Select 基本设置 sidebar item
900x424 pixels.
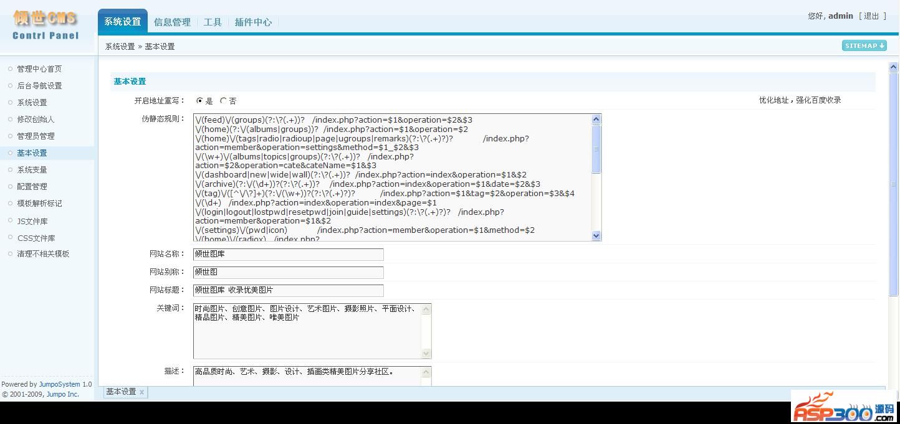tap(32, 153)
